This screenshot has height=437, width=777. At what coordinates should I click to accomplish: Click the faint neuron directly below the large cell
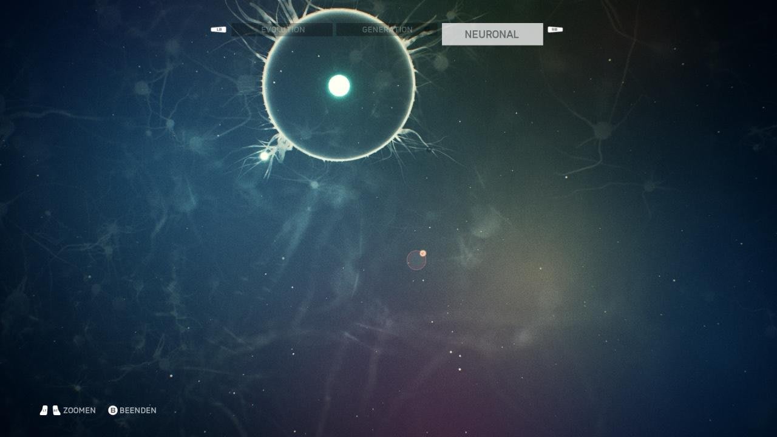coord(314,184)
